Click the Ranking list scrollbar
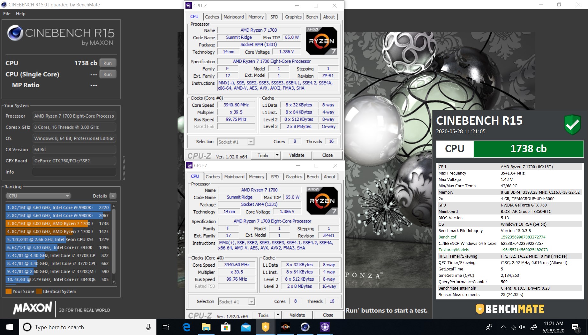Screen dimensions: 588x335 pyautogui.click(x=114, y=244)
